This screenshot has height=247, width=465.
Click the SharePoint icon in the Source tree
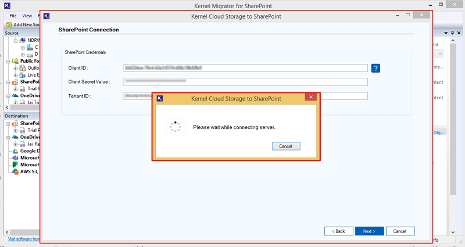pos(16,82)
